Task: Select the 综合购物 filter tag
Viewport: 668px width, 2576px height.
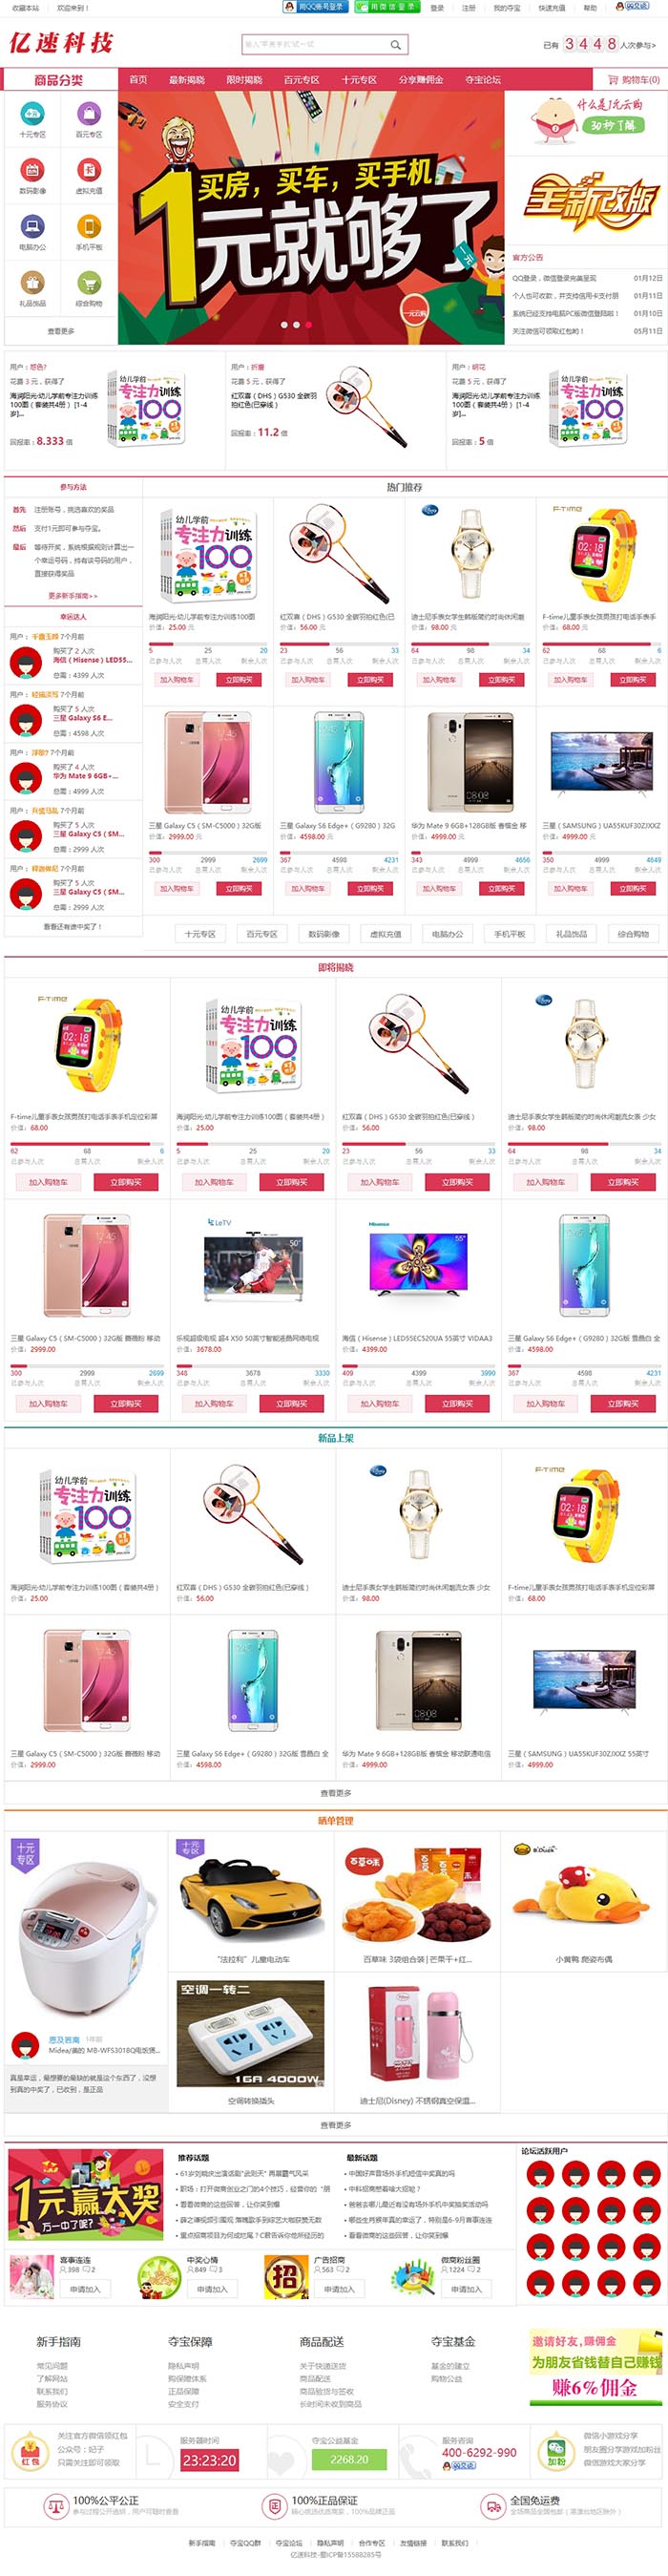Action: tap(633, 934)
